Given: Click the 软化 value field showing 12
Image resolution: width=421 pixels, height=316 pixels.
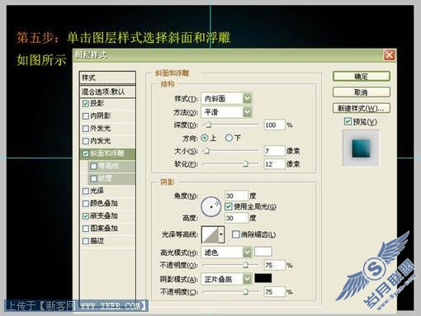Looking at the screenshot, I should click(x=274, y=164).
